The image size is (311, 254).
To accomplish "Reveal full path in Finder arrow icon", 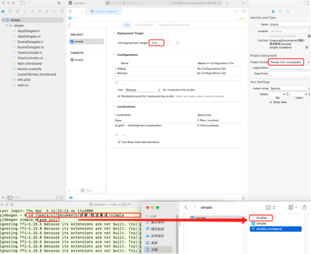I will (307, 47).
